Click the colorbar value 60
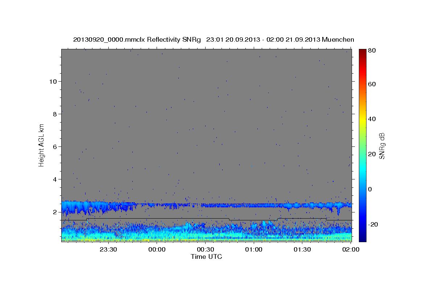Screen dimensions: 435x290 372,84
